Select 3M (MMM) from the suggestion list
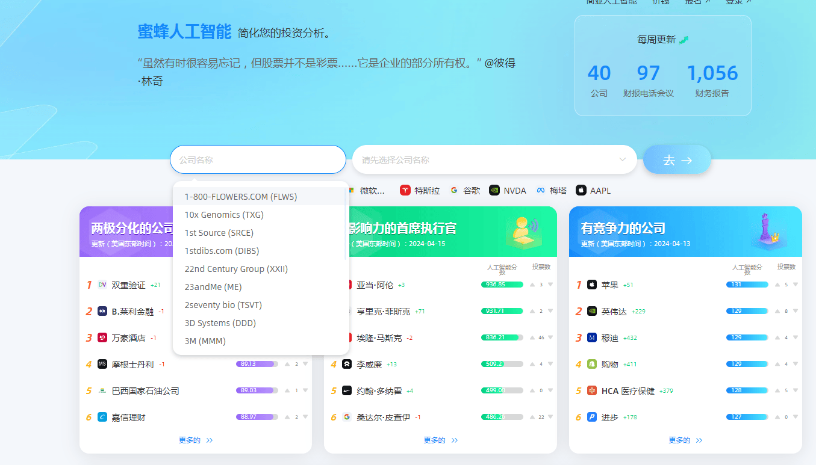Screen dimensions: 816x465 coord(205,341)
